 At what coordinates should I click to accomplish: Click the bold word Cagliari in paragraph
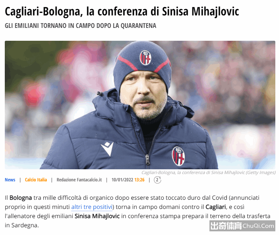216,207
